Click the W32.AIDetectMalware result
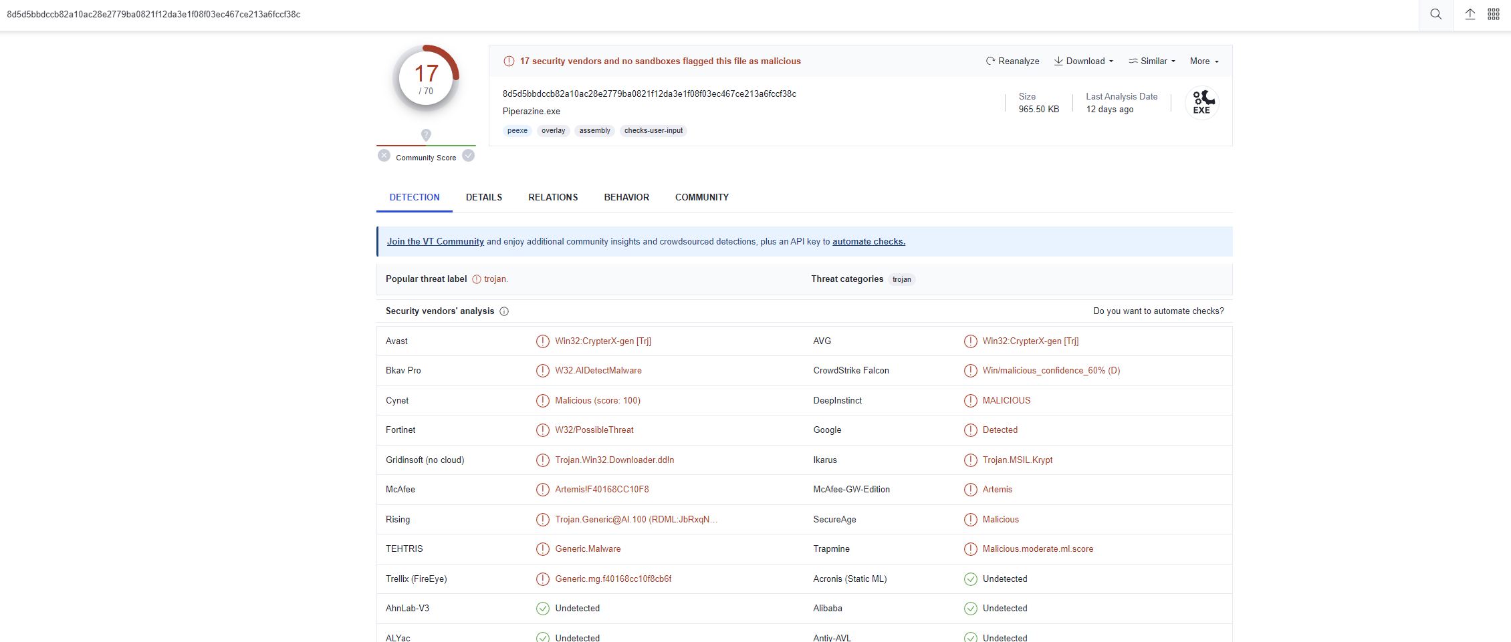 598,371
